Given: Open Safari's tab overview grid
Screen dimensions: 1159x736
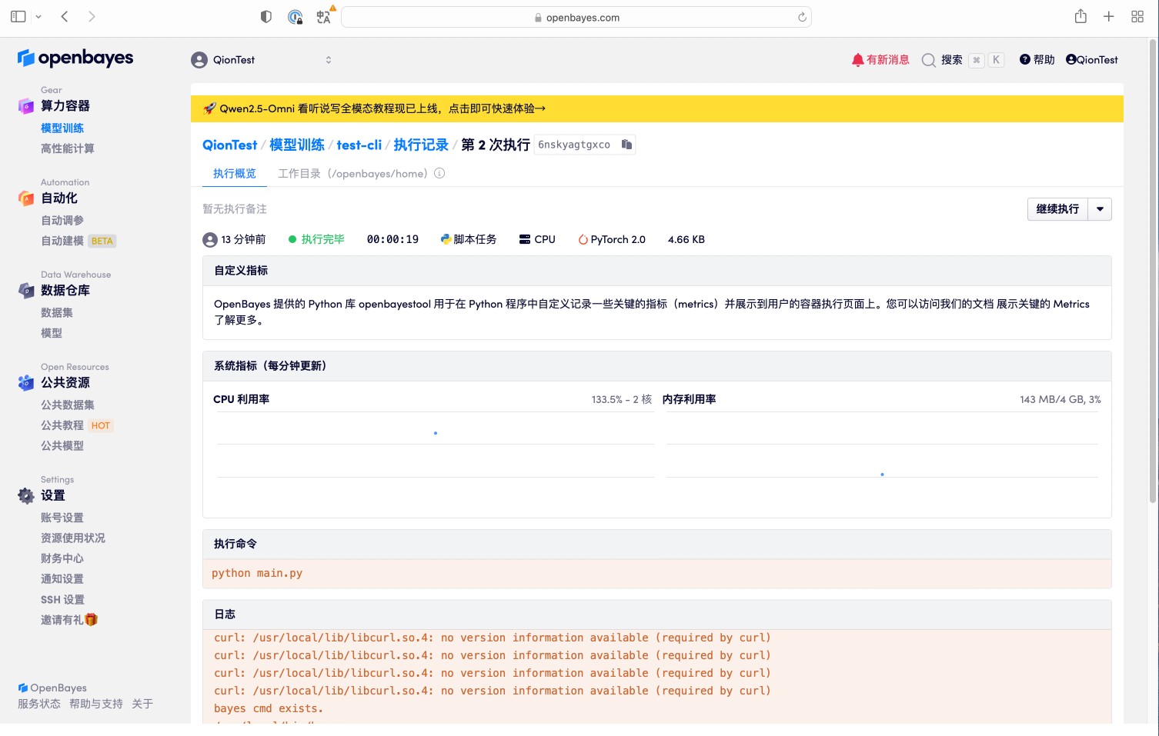Looking at the screenshot, I should pyautogui.click(x=1137, y=16).
